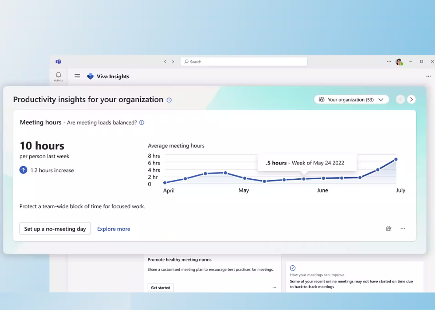The image size is (435, 310).
Task: Open Viva Insights more options ellipsis
Action: [x=428, y=76]
